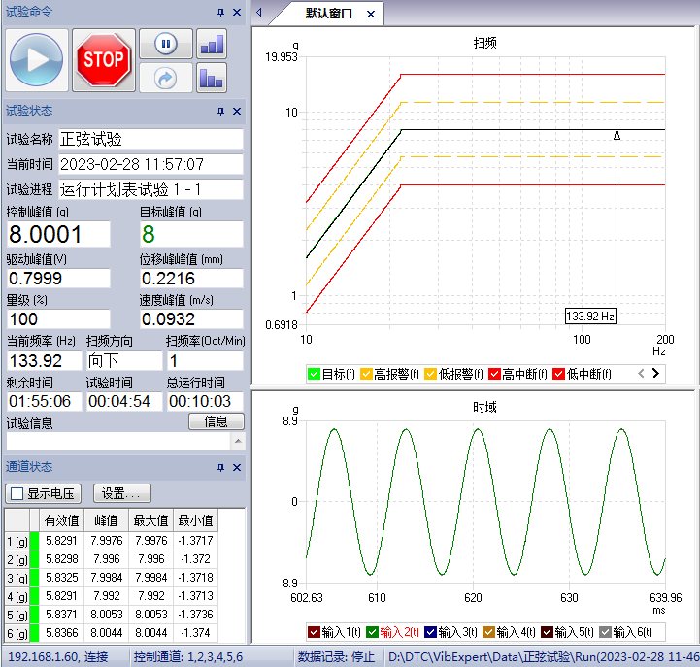This screenshot has width=700, height=667.
Task: Toggle the 高中断(f) legend checkbox
Action: pyautogui.click(x=494, y=374)
